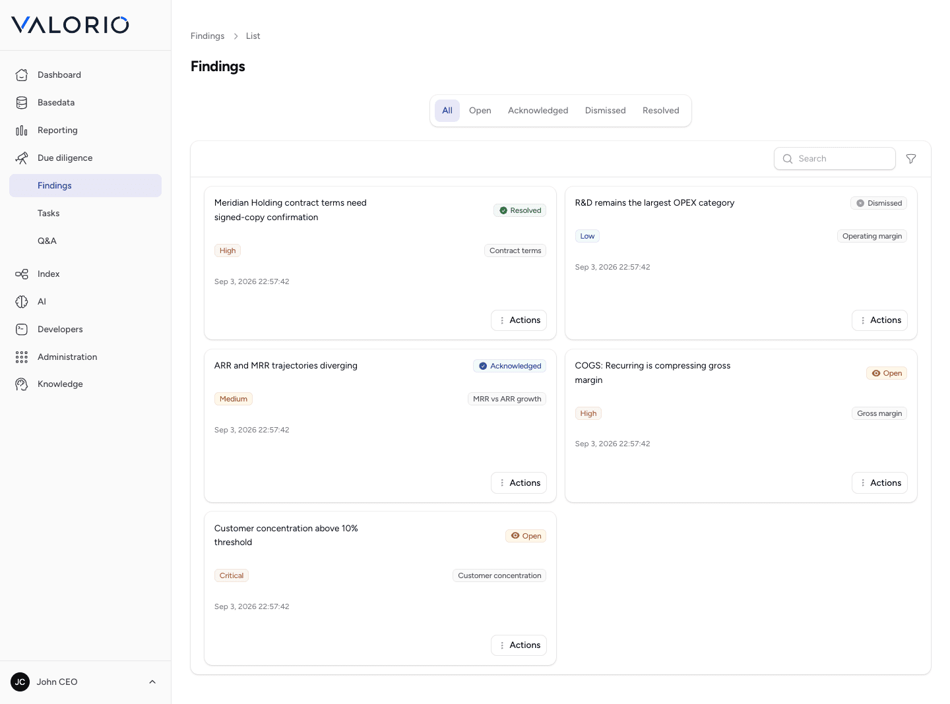Open Administration in the sidebar
This screenshot has width=950, height=704.
tap(85, 357)
